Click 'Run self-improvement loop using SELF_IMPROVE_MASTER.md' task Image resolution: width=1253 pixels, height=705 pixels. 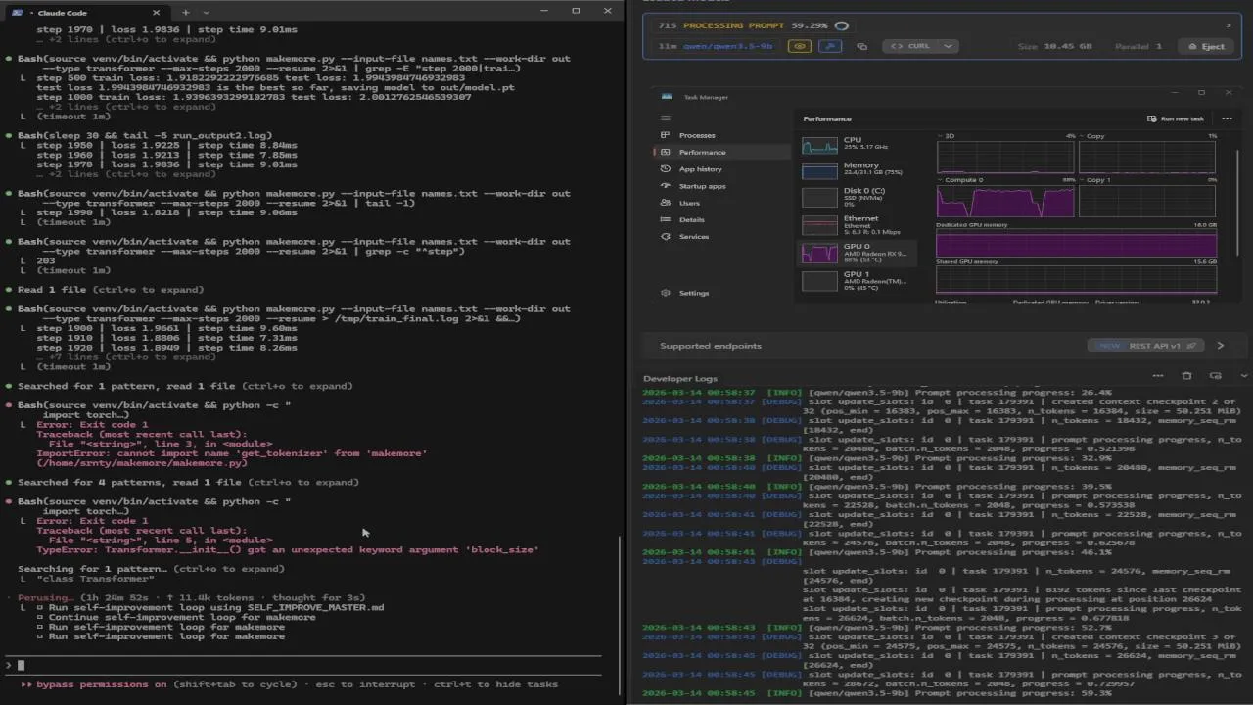(x=216, y=607)
